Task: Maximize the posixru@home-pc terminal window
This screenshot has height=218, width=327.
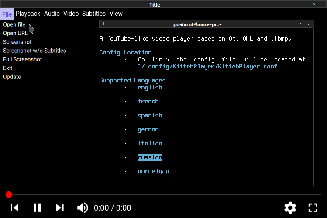Action: pos(300,24)
